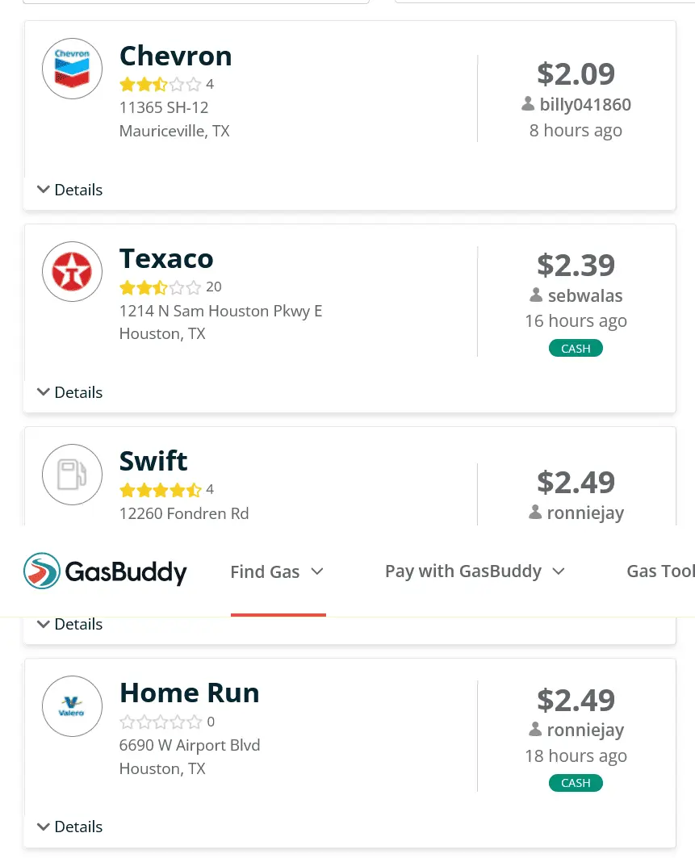Click the Chevron star rating
Screen dimensions: 695x858
161,84
